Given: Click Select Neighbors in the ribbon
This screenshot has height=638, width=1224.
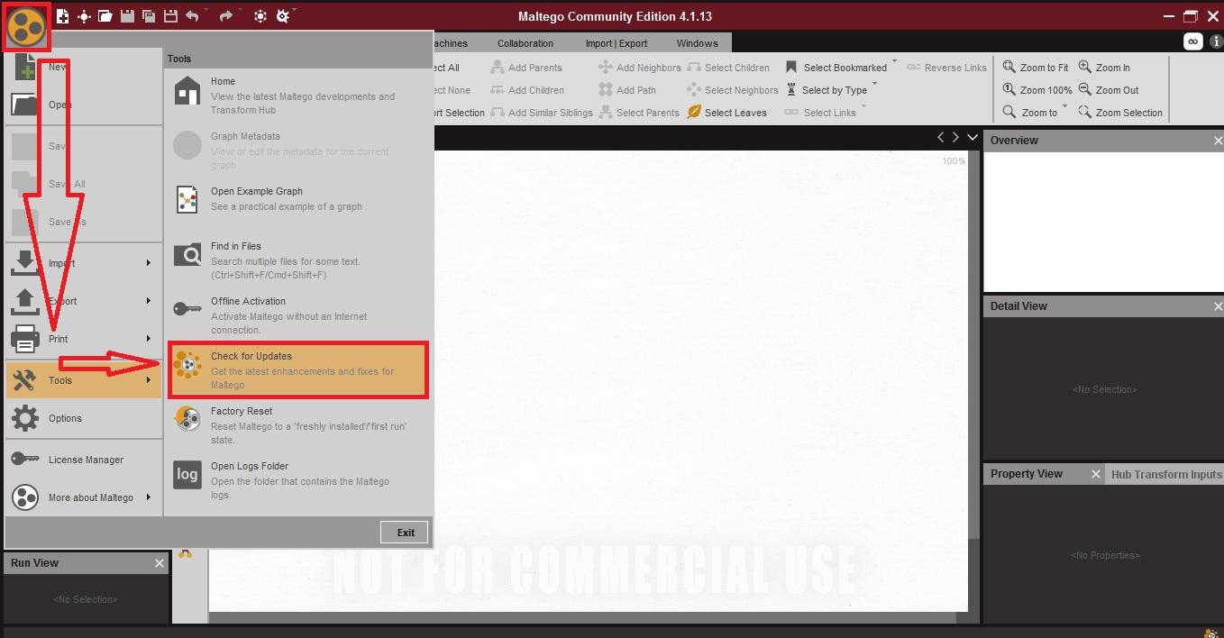Looking at the screenshot, I should tap(733, 90).
